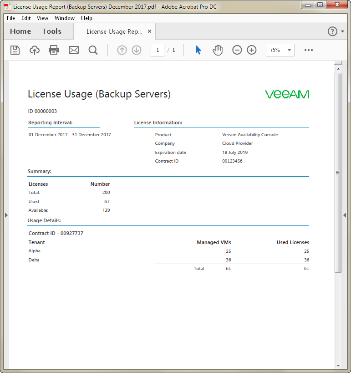Viewport: 351px width, 373px height.
Task: Select the License Usage Rep... document tab
Action: [114, 31]
